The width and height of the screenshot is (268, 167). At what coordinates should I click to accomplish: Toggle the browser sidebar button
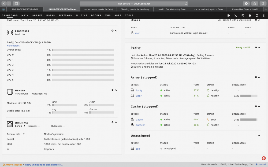(x=16, y=3)
